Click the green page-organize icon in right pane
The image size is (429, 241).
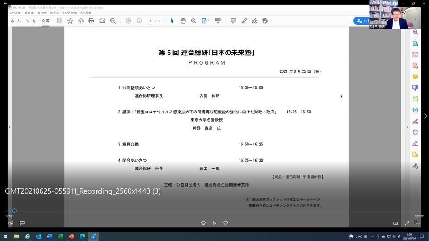[x=415, y=99]
